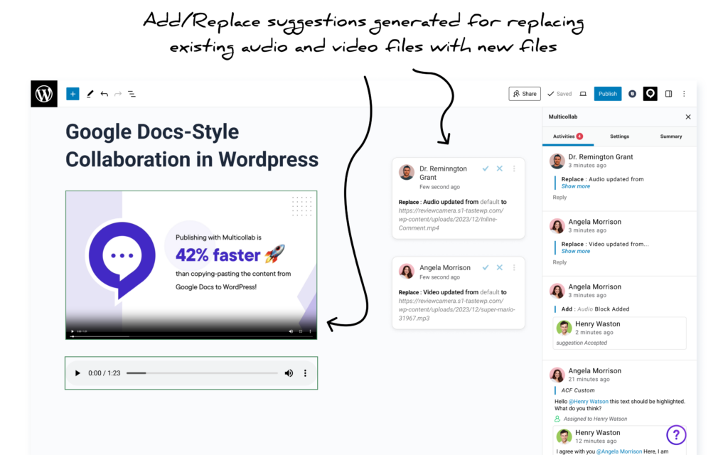The height and width of the screenshot is (455, 728).
Task: Click 'Assigned to Henry Watson' text
Action: coord(595,419)
